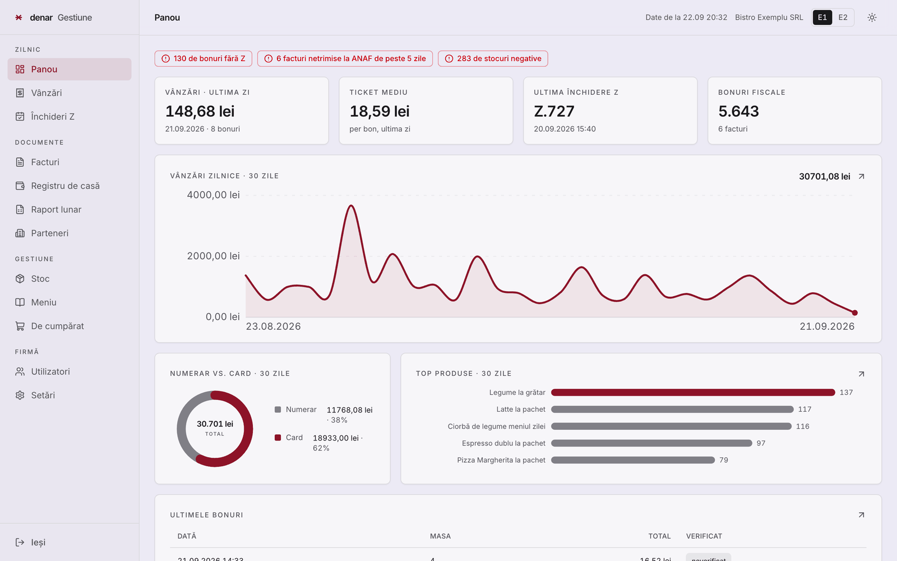
Task: Open Ultimele Bonuri arrow icon
Action: [x=862, y=515]
